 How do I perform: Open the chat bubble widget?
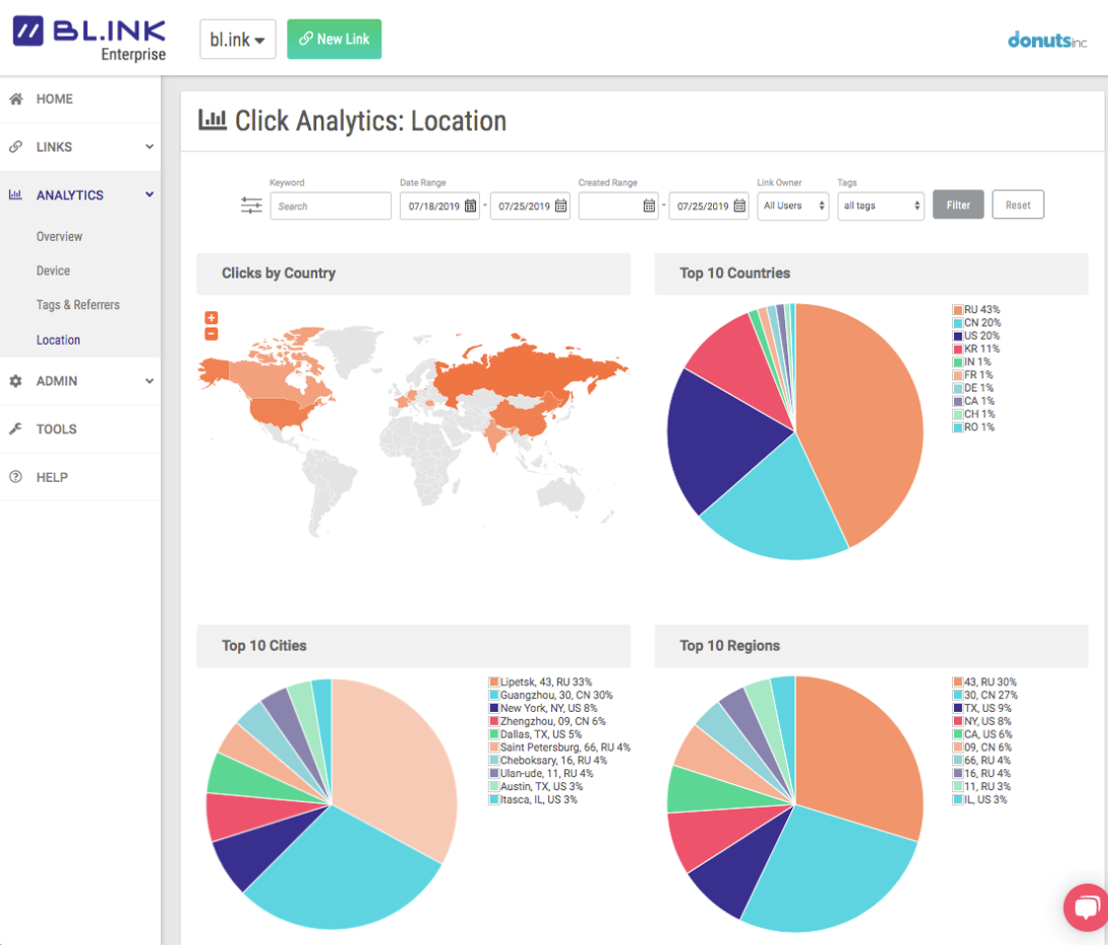(1084, 907)
